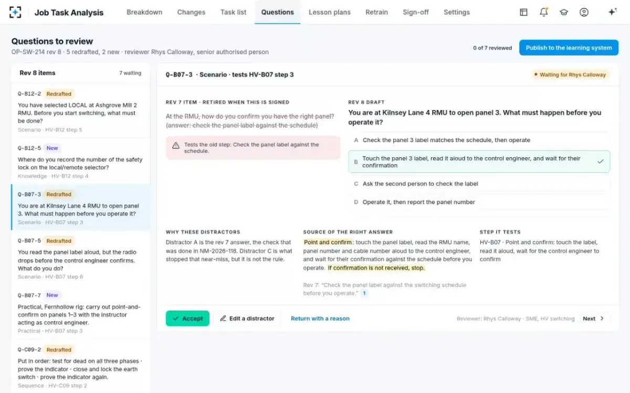Open question Q-B07-7 in the list
Viewport: 630px width, 393px height.
click(x=81, y=312)
